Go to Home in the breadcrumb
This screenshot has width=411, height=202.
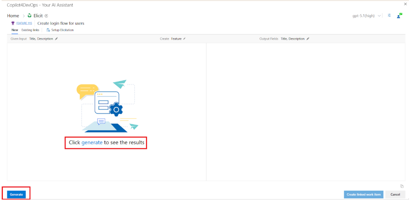(13, 16)
